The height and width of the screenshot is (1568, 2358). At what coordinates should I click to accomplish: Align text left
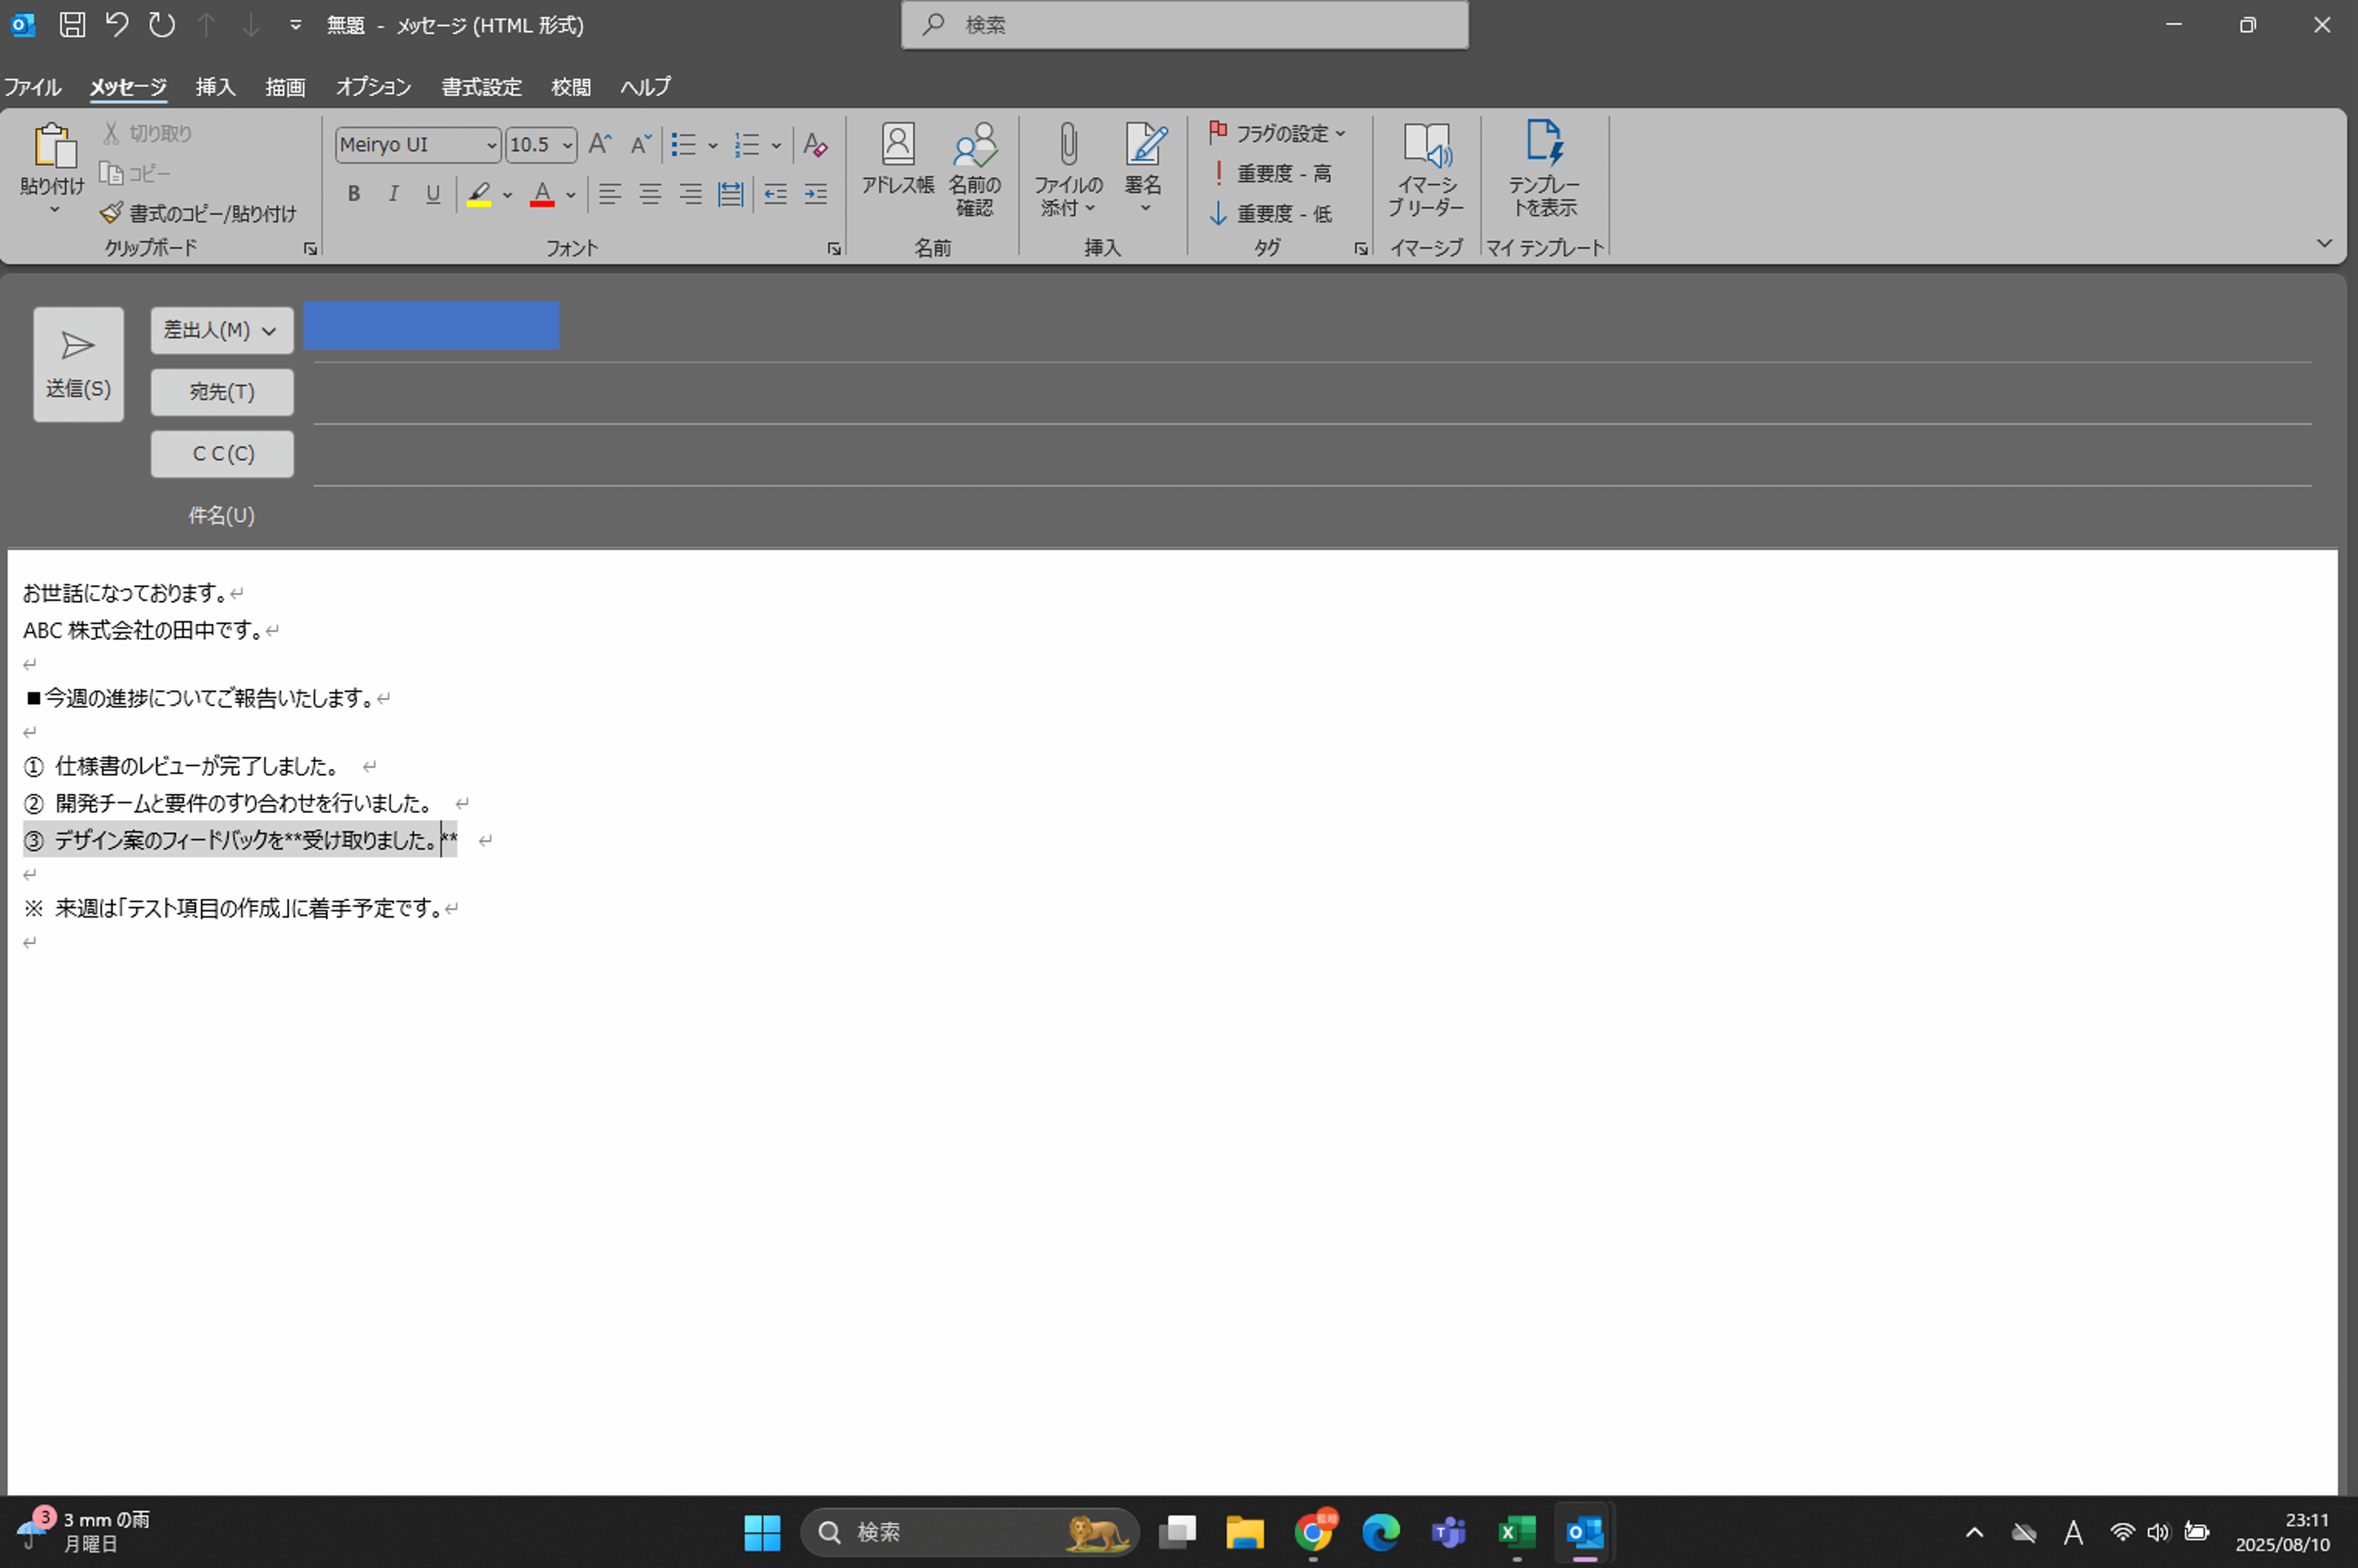(x=610, y=194)
